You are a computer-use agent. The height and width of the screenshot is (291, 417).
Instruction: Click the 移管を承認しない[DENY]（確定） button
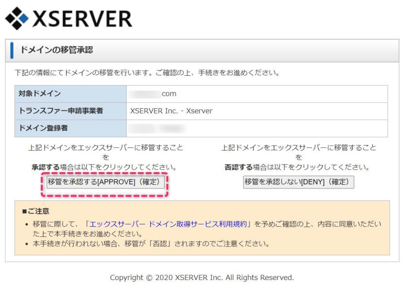298,182
